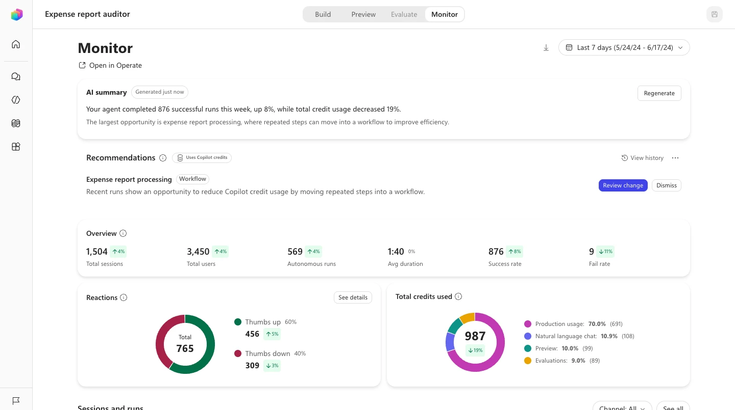Click the Uses Copilot credits badge
The image size is (735, 410).
[x=202, y=158]
